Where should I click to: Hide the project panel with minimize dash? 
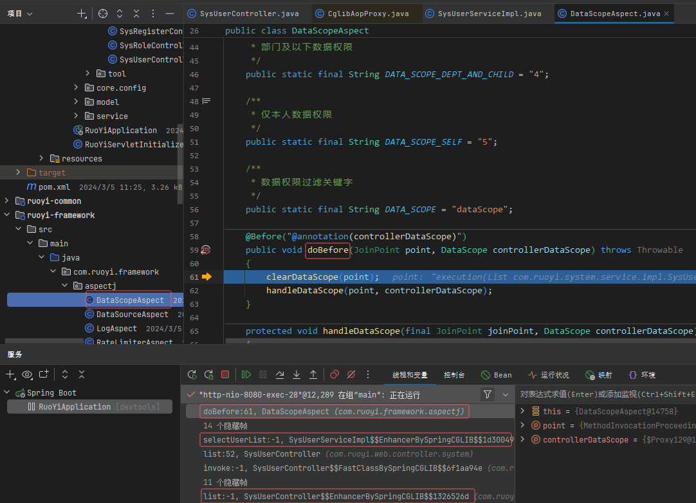point(170,14)
